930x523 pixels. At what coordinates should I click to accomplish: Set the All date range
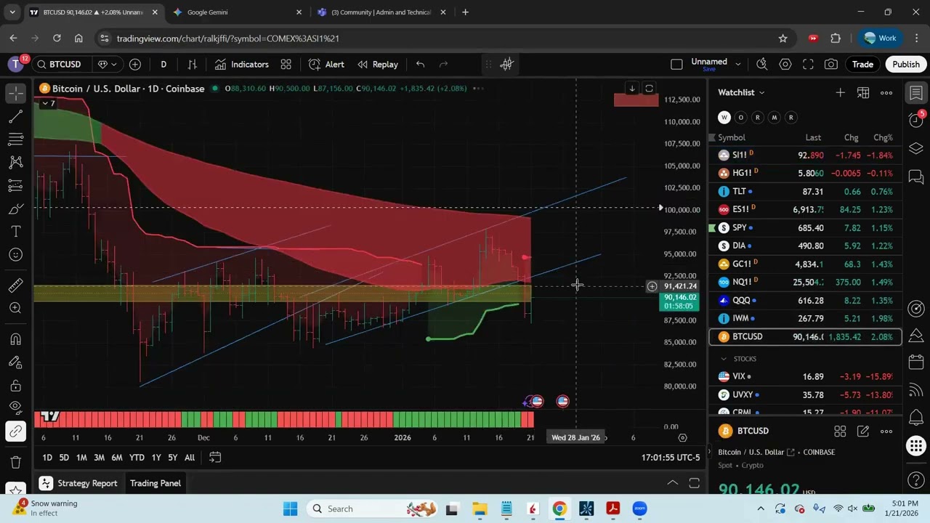click(x=190, y=458)
